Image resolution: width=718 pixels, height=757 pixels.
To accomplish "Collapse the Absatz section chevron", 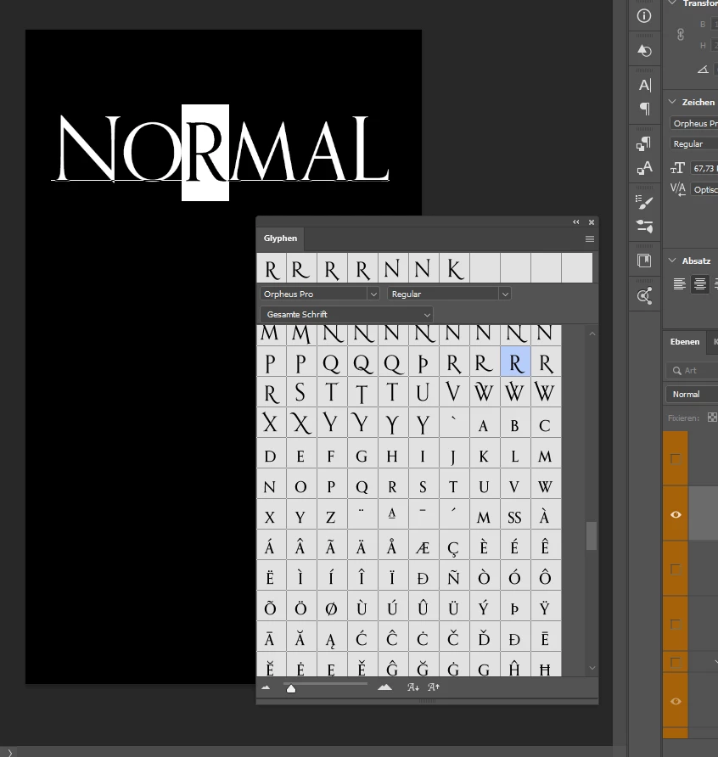I will click(x=672, y=261).
